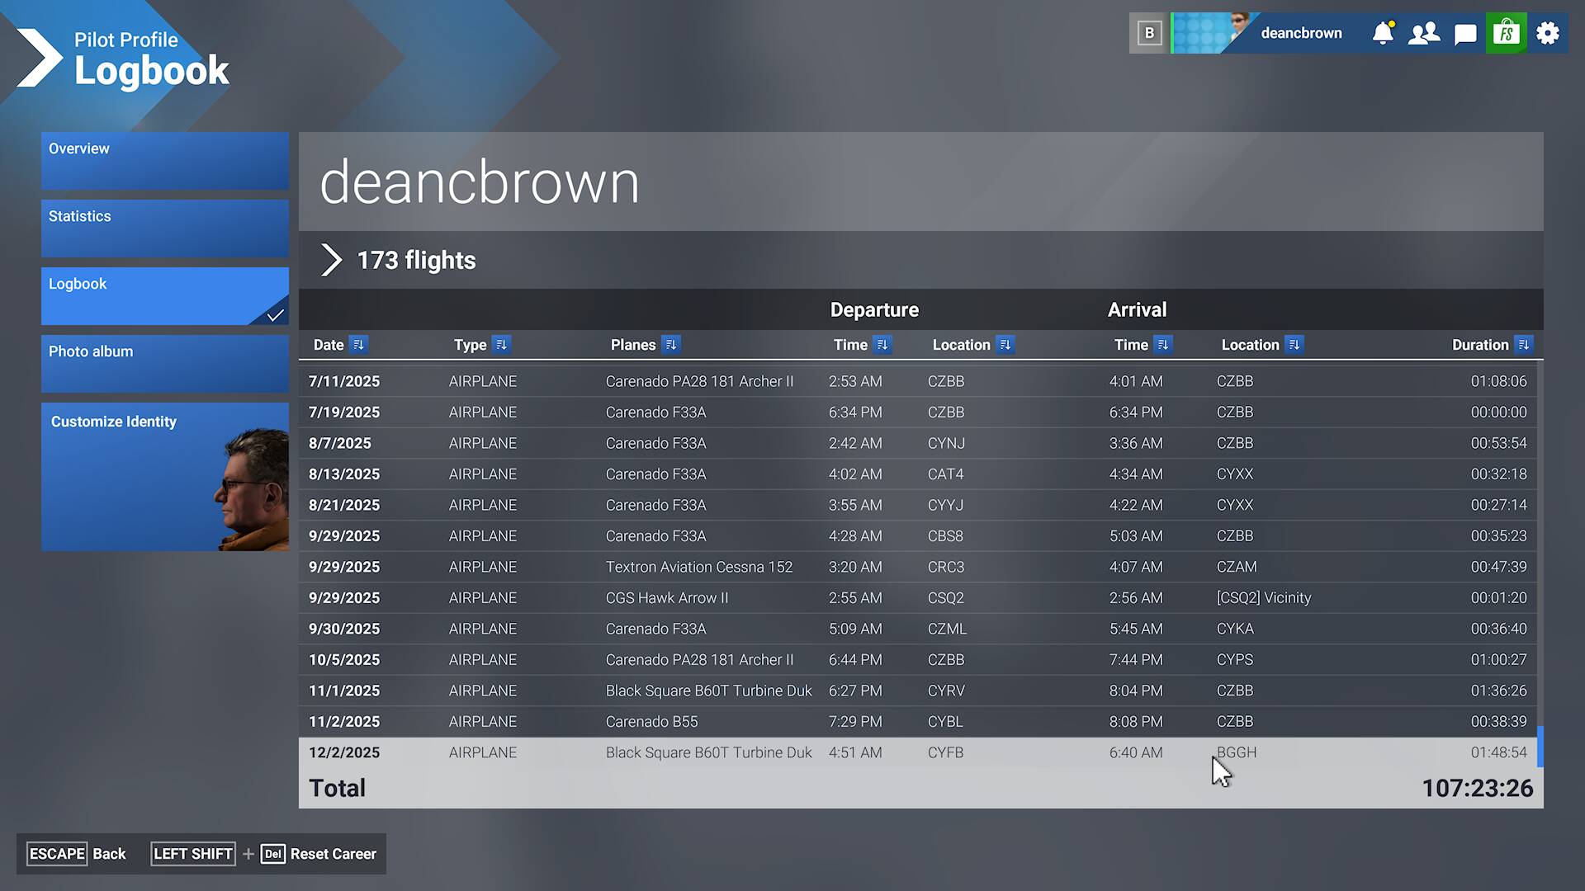The height and width of the screenshot is (891, 1585).
Task: Open the Photo album section
Action: pyautogui.click(x=165, y=364)
